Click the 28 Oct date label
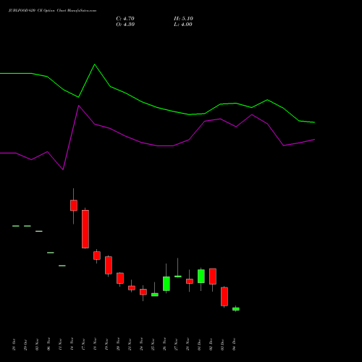The height and width of the screenshot is (362, 362). 14,345
